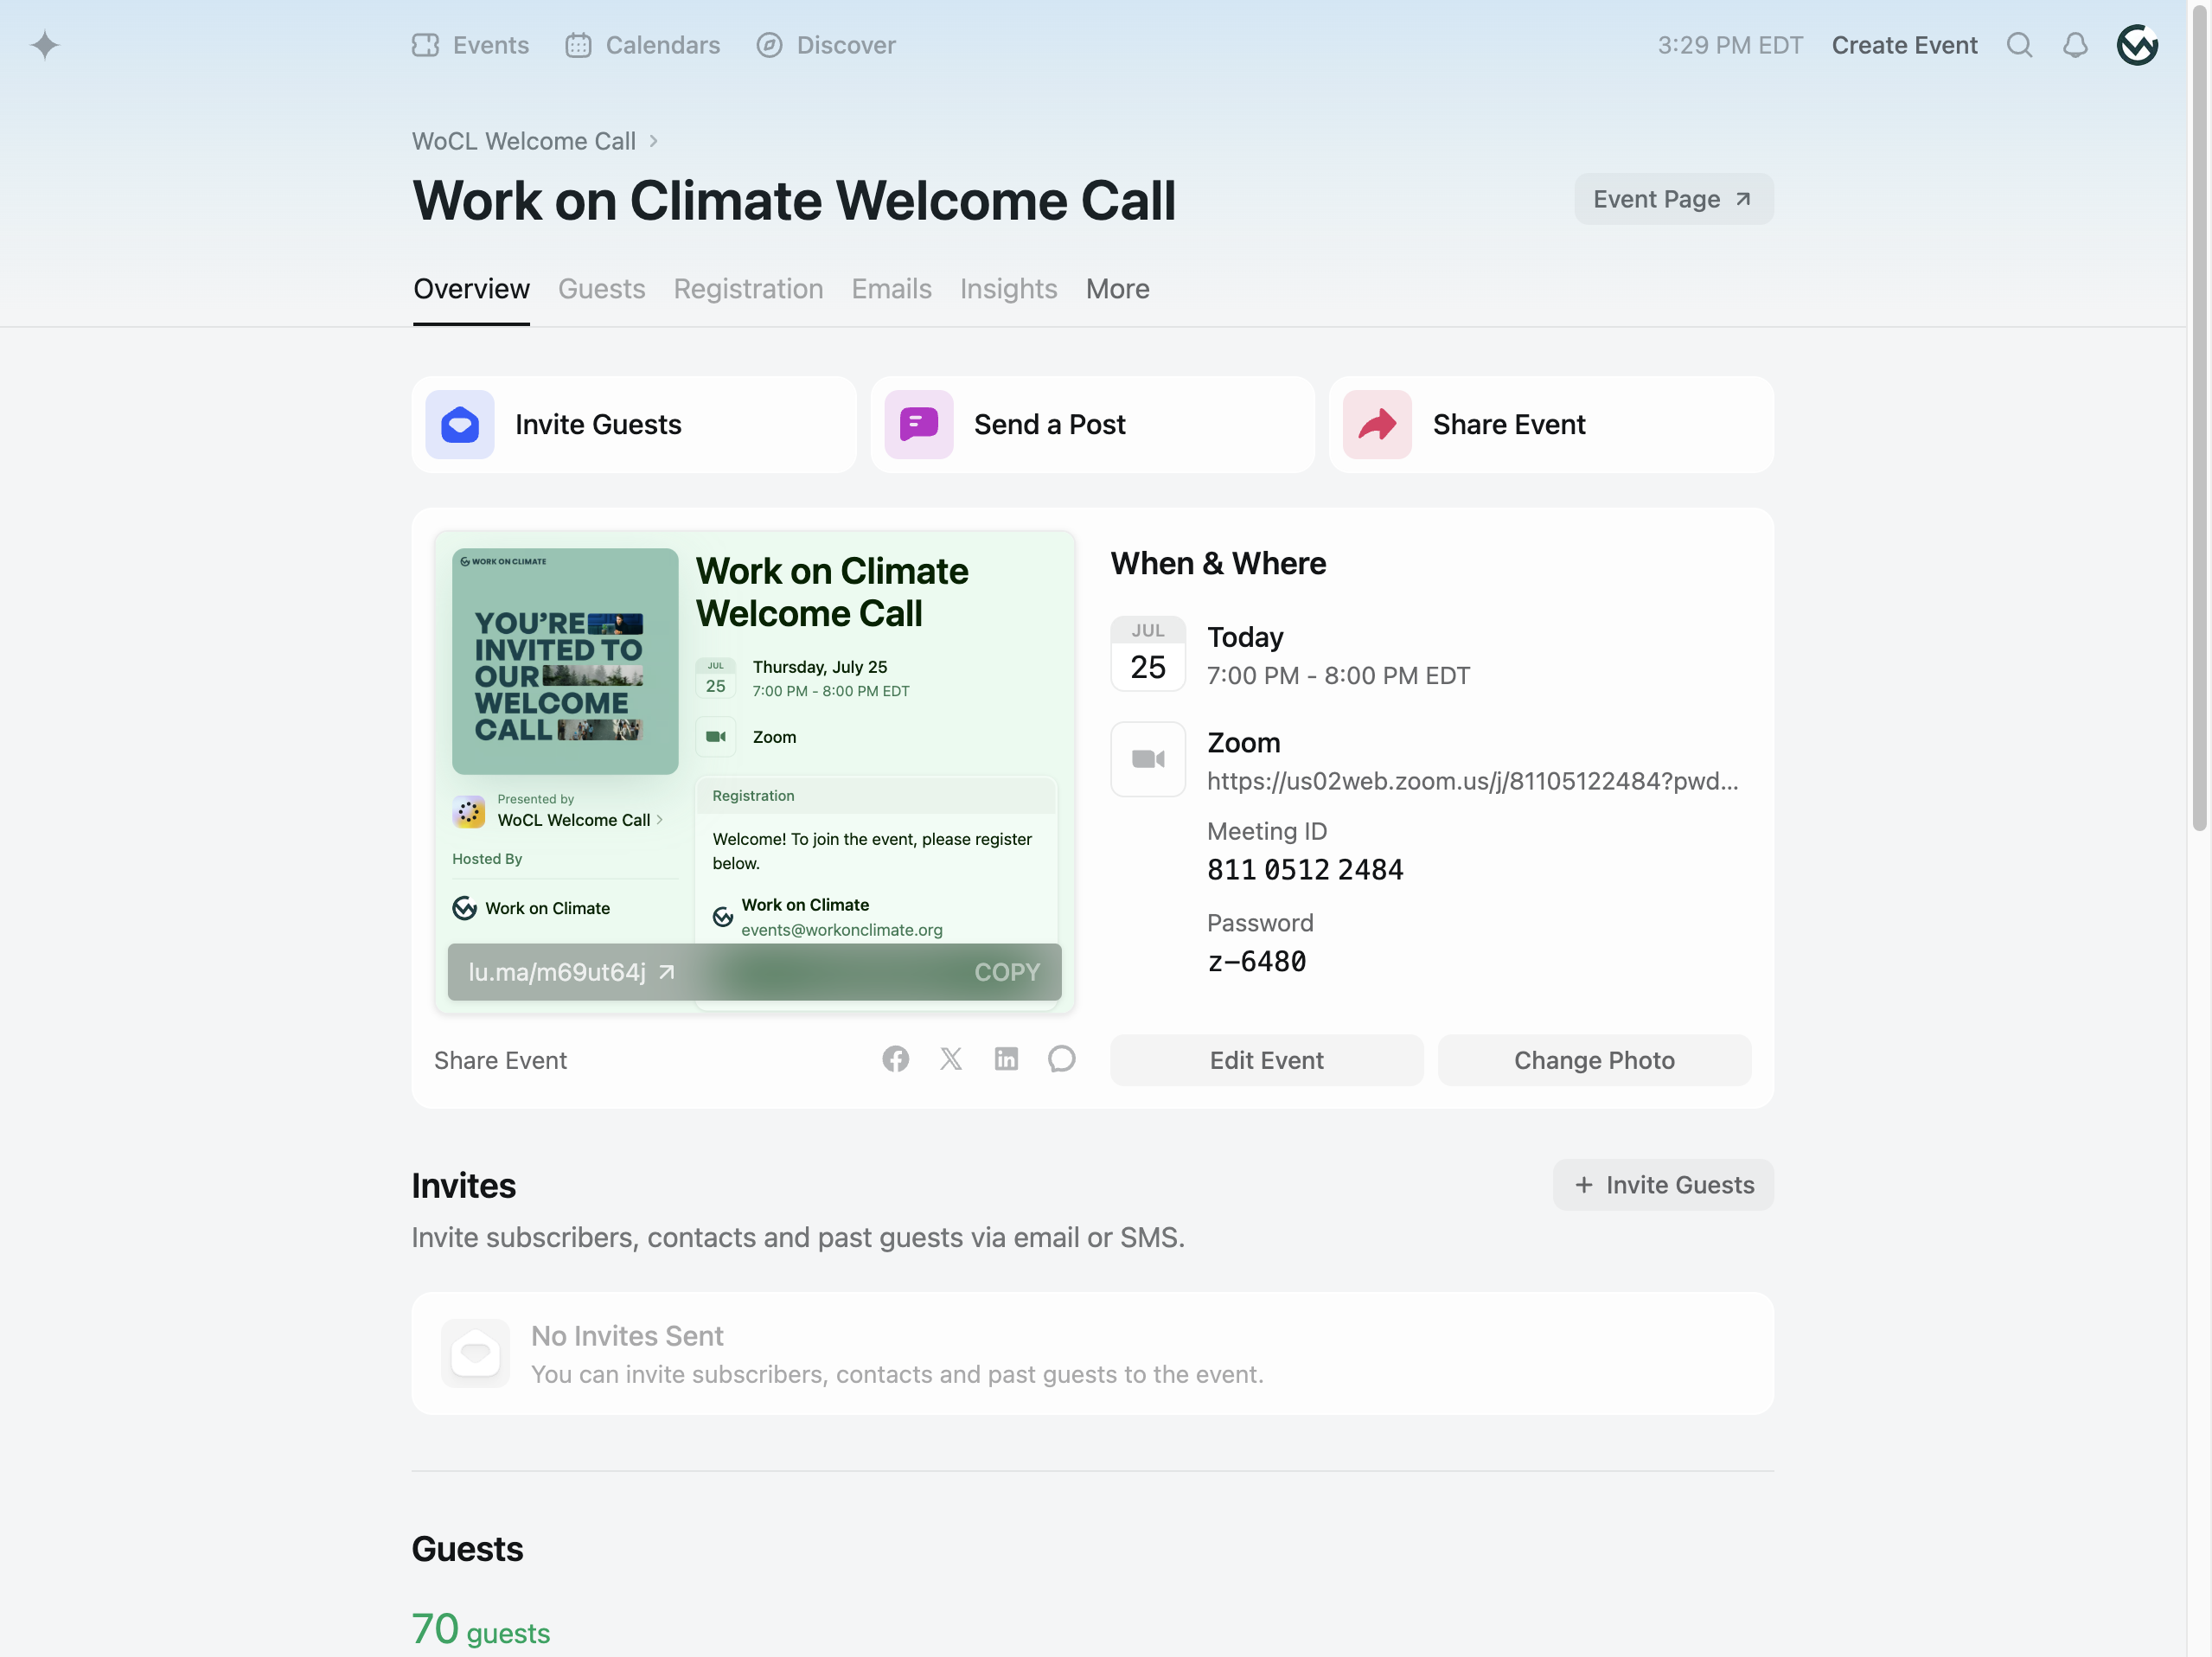Screen dimensions: 2212x1657
Task: Open the lu.ma/m69ut64j short link
Action: coord(572,972)
